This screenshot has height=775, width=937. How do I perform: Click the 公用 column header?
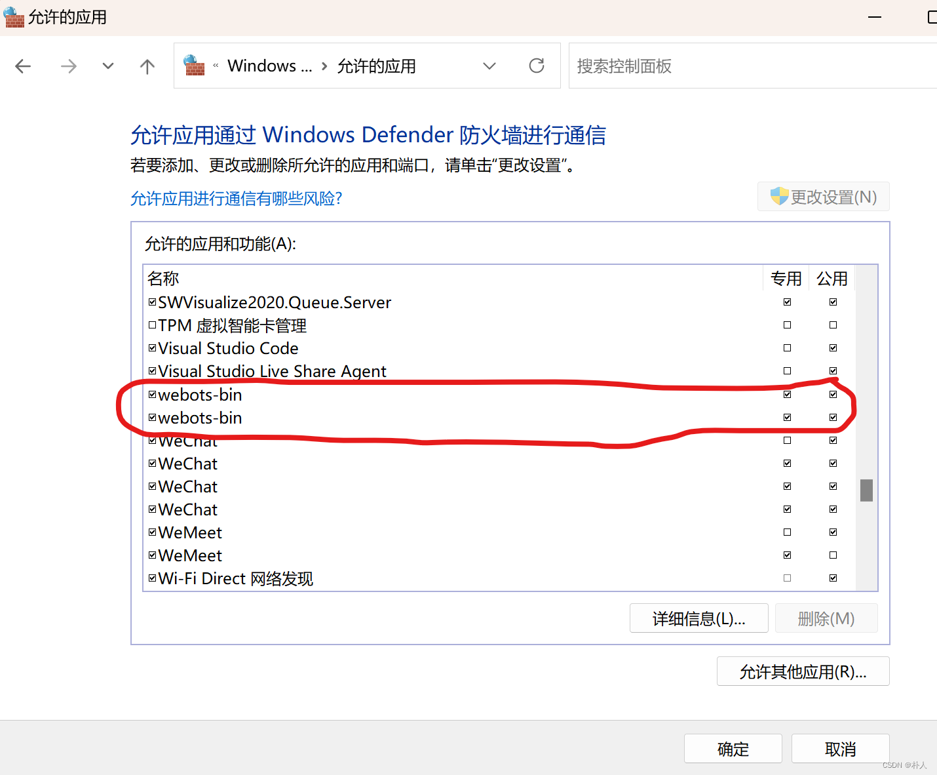(x=832, y=279)
